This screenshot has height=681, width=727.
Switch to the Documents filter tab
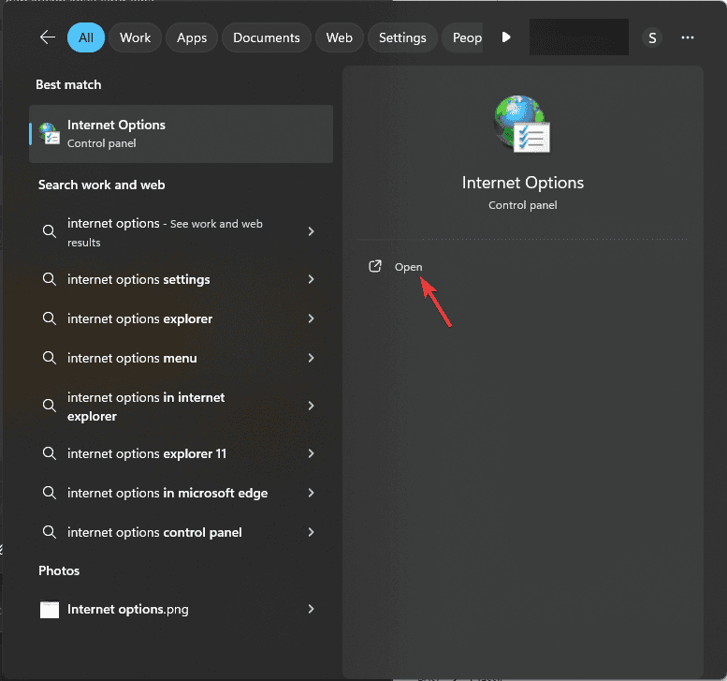266,37
